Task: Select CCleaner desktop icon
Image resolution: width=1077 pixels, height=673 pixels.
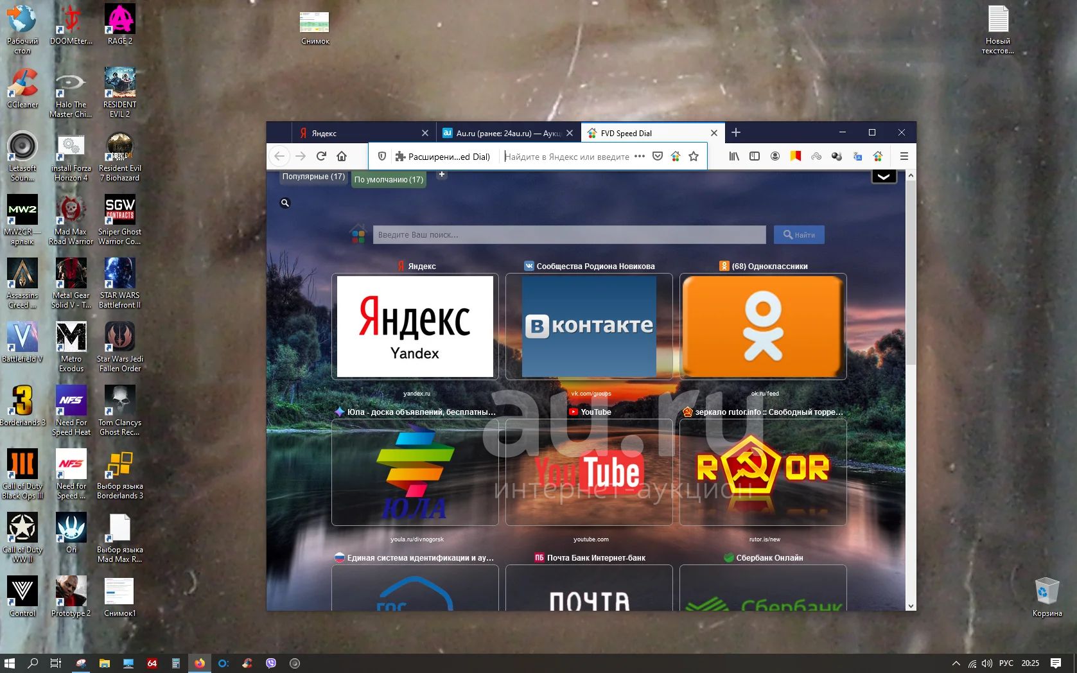Action: 22,89
